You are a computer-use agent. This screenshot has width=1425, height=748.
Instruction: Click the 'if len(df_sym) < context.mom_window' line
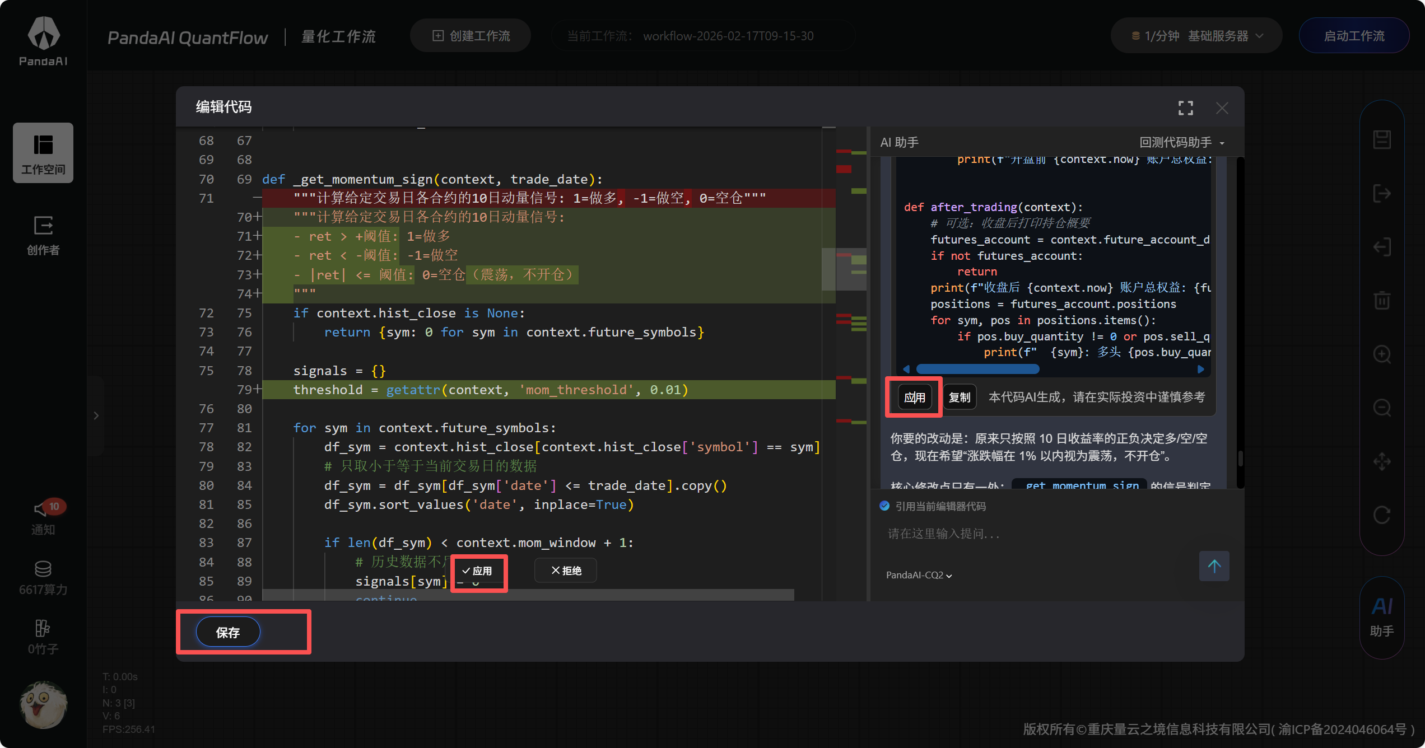478,543
